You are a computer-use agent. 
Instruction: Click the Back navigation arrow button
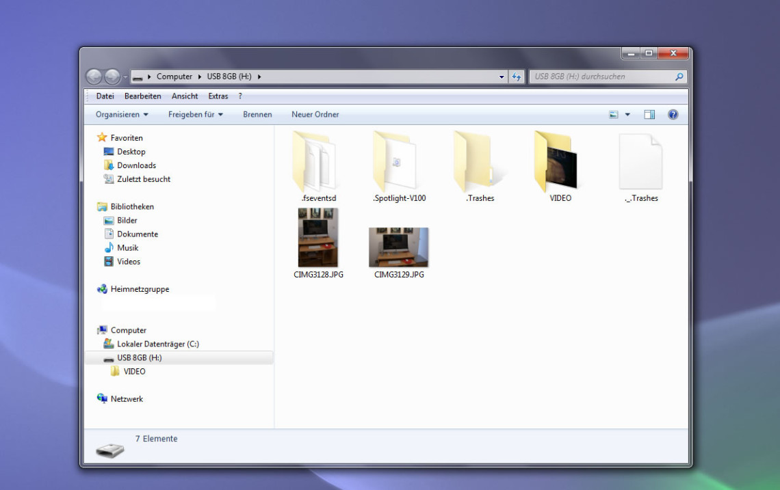[94, 77]
